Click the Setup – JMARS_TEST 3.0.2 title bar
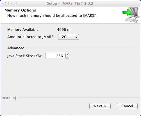 click(x=70, y=4)
